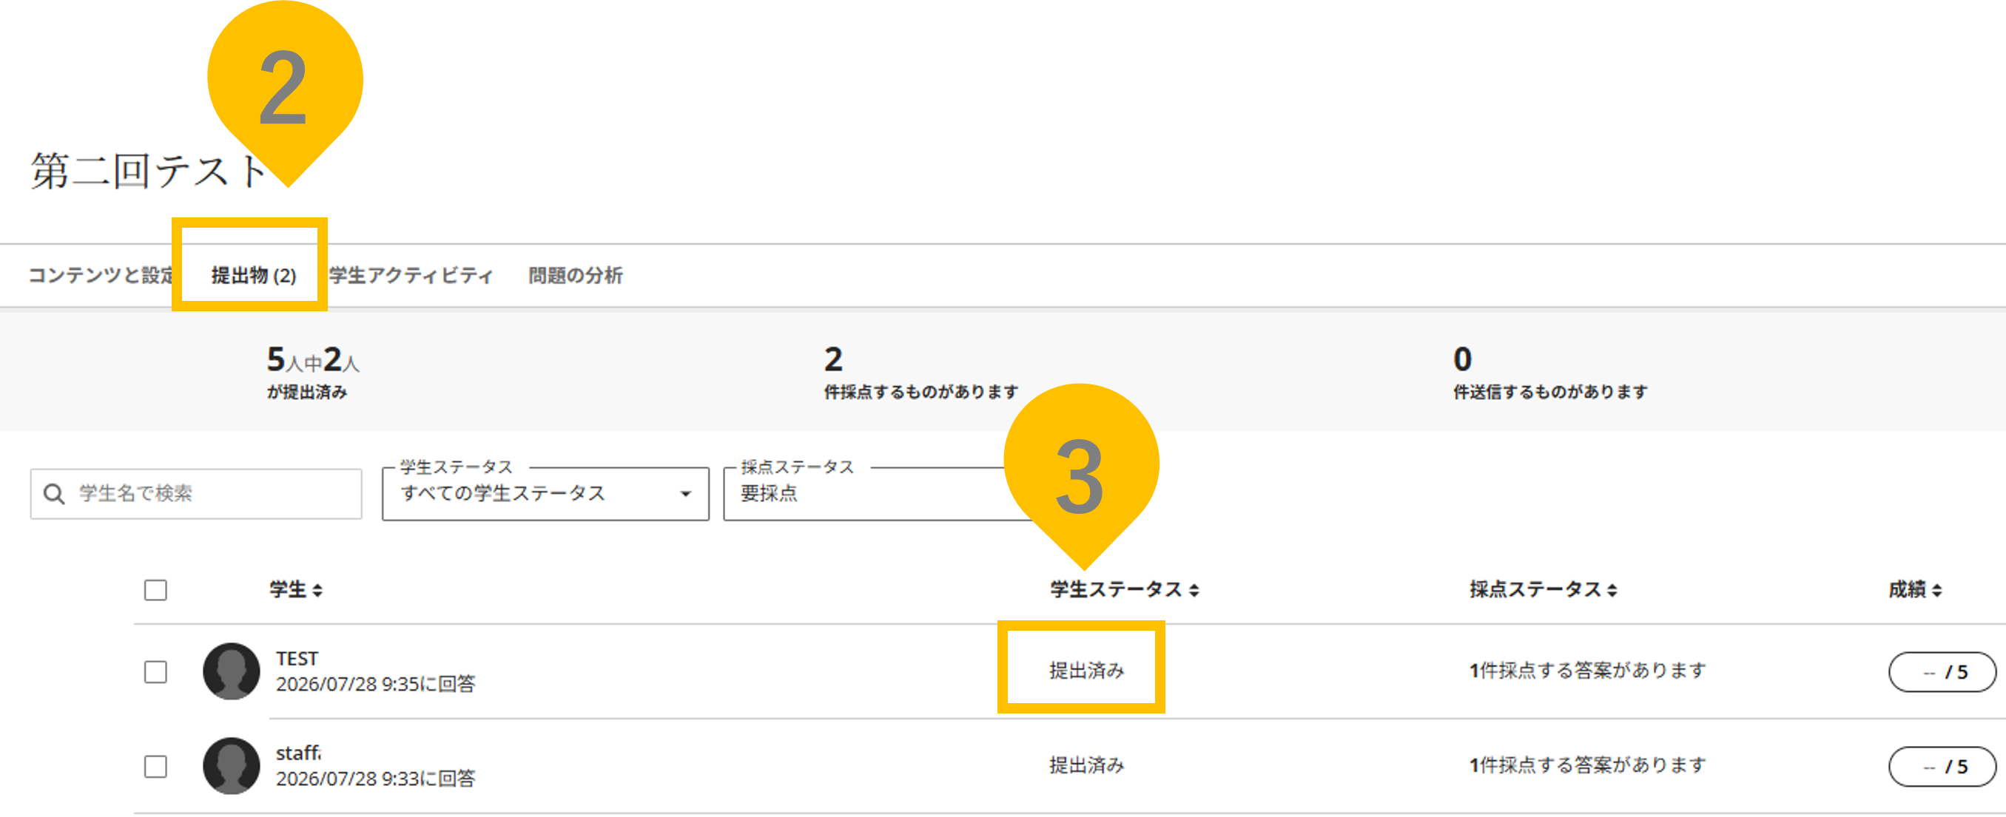The width and height of the screenshot is (2006, 817).
Task: Check the box for student TEST
Action: coord(155,671)
